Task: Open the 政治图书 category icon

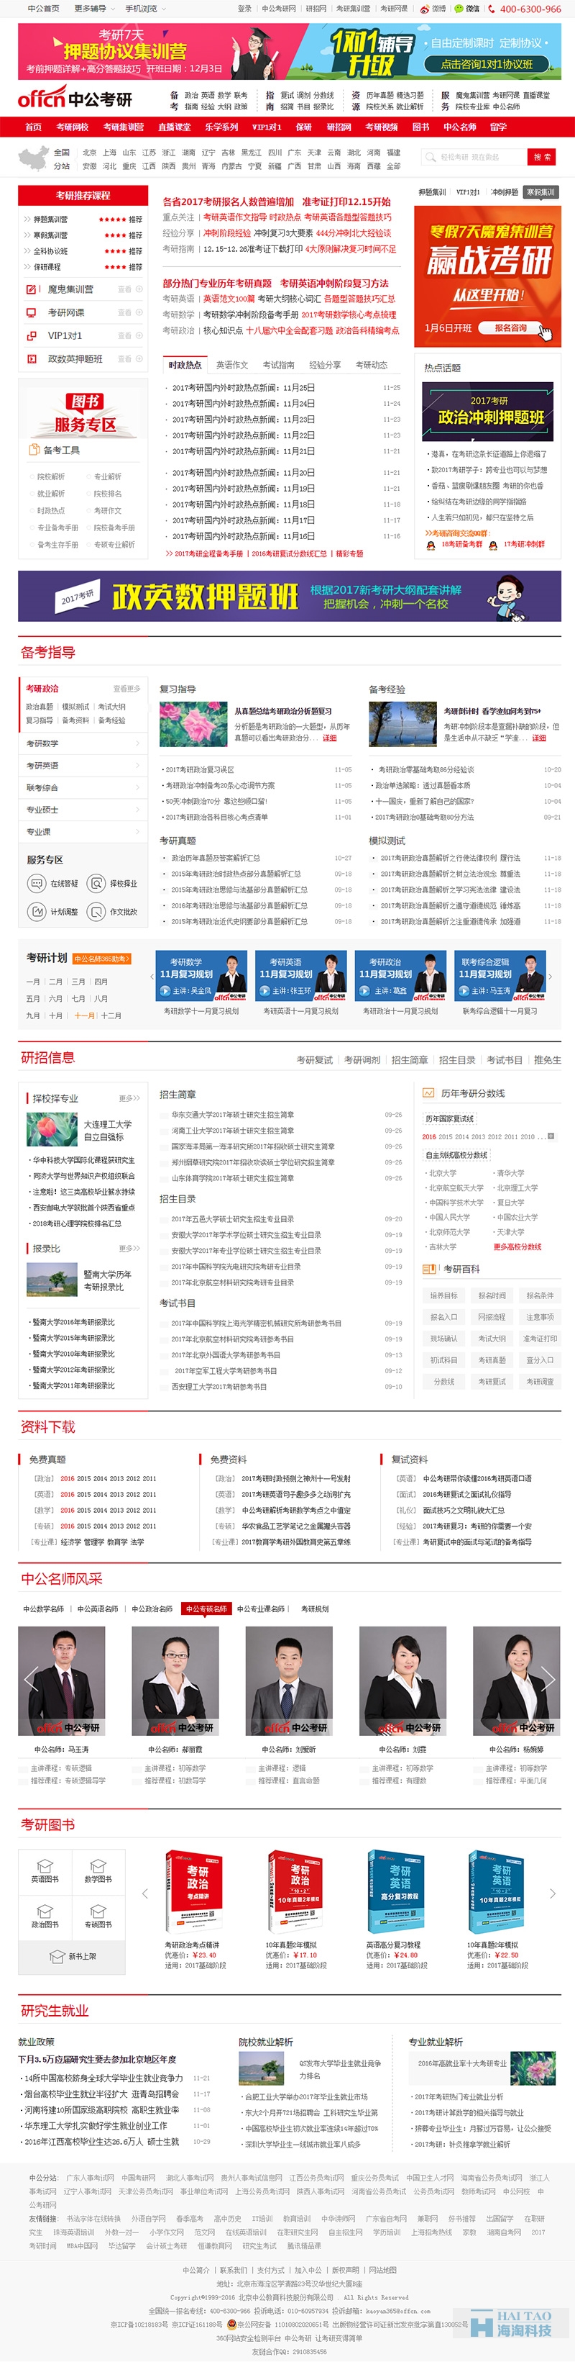Action: pos(45,1911)
